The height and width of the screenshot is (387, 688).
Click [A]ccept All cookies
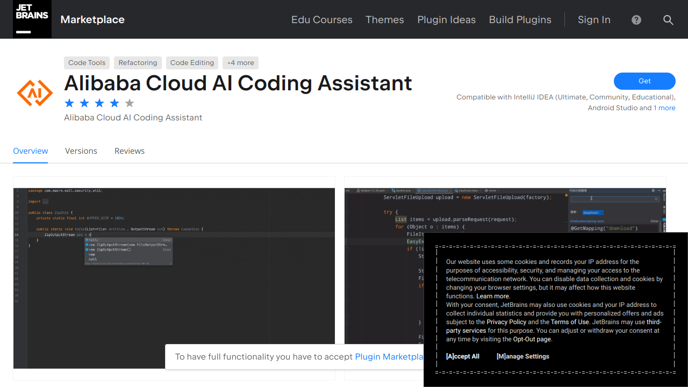(463, 356)
